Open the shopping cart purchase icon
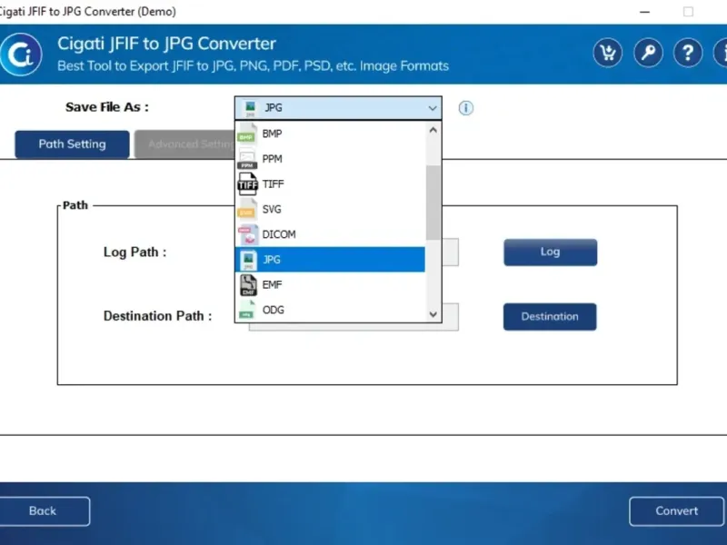The width and height of the screenshot is (727, 545). [607, 53]
